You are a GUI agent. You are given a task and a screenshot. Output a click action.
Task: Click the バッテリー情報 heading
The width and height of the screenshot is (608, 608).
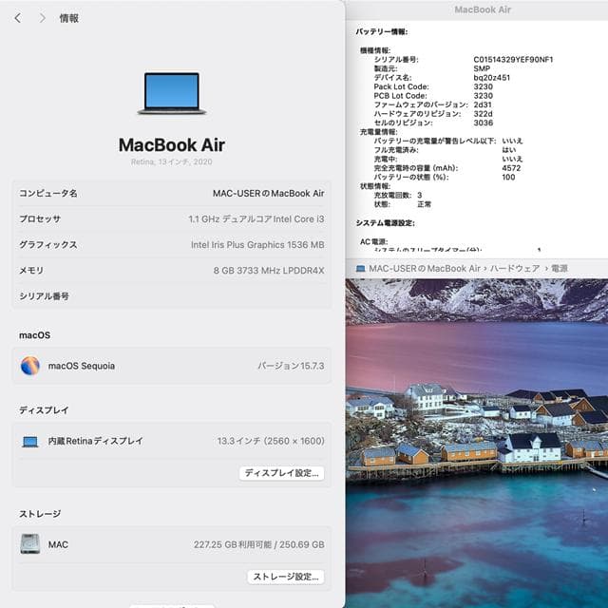[382, 31]
